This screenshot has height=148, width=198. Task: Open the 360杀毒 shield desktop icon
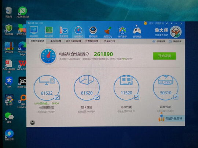tap(9, 28)
